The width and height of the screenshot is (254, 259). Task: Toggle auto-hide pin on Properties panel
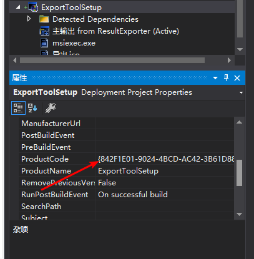226,78
